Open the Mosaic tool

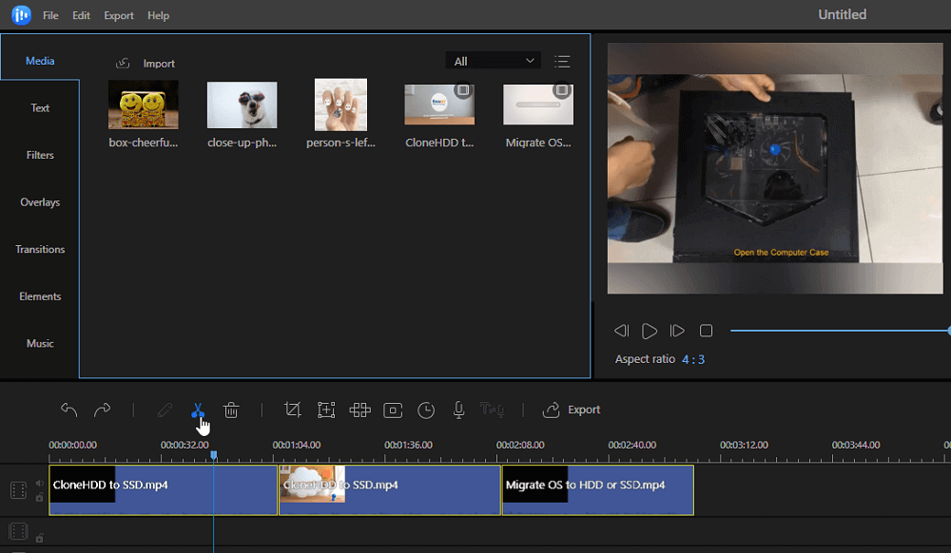pyautogui.click(x=359, y=410)
